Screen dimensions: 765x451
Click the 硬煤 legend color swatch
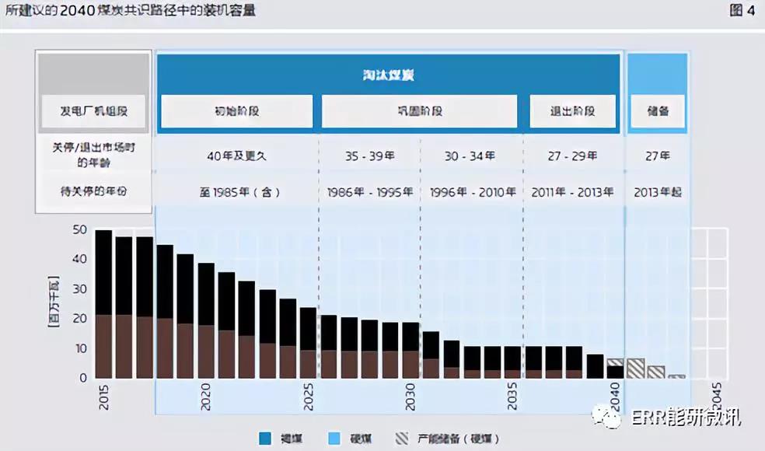pos(334,439)
